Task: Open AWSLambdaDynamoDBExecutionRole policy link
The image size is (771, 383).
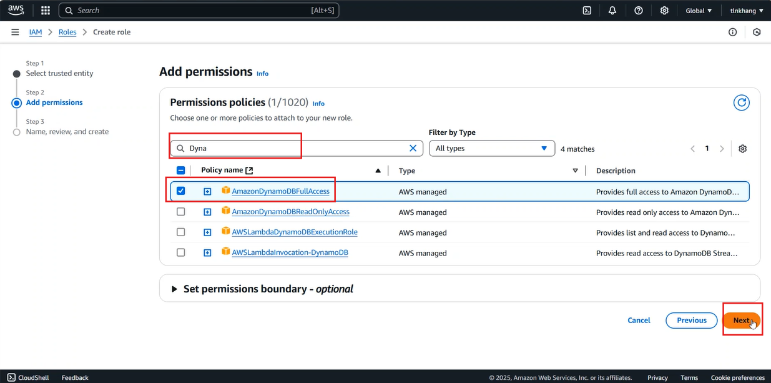Action: pyautogui.click(x=295, y=232)
